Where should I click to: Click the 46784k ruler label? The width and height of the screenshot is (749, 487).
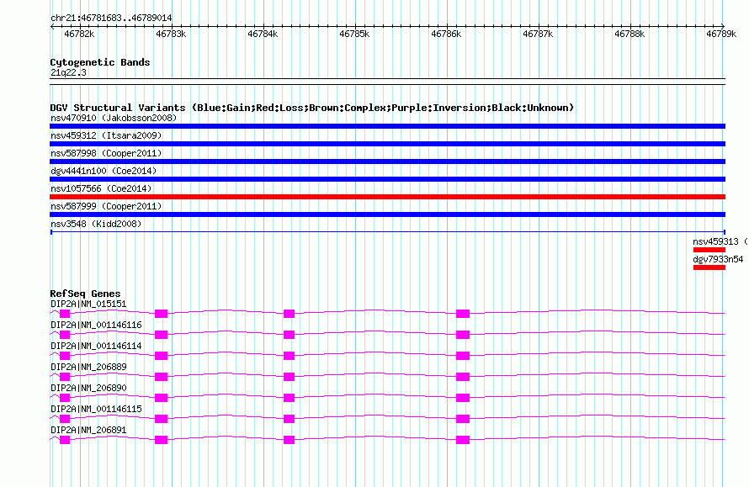tap(263, 34)
